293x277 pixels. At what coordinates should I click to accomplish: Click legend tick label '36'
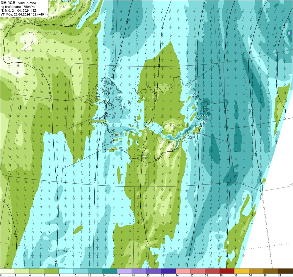tap(265, 275)
